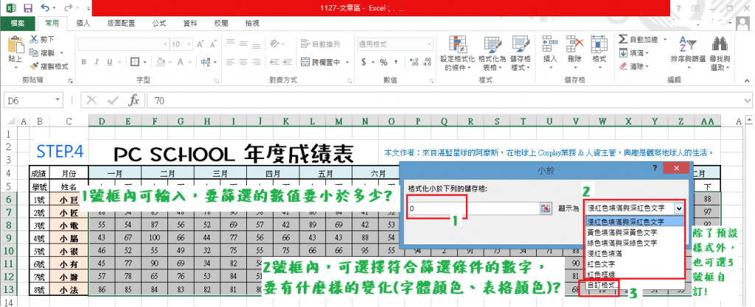Viewport: 755px width, 307px height.
Task: Click the Redo arrow in quick access toolbar
Action: point(69,7)
